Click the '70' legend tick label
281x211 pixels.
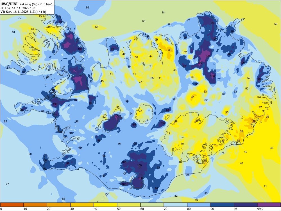click(x=166, y=209)
